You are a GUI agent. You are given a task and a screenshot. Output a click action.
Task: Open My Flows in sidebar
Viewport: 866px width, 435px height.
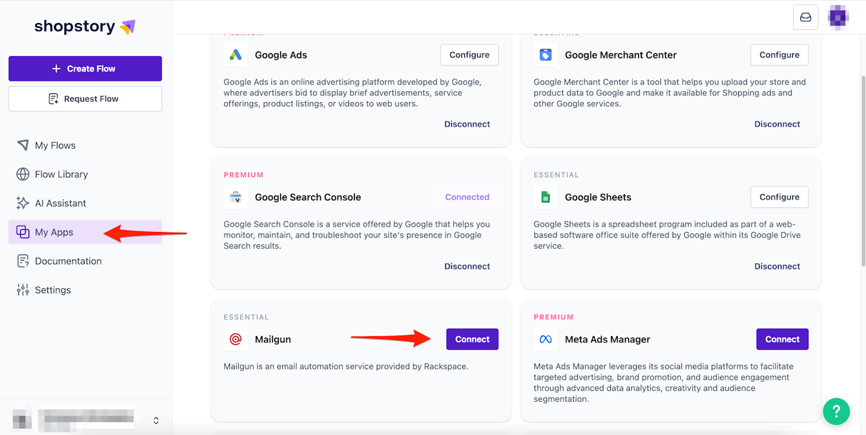coord(55,145)
